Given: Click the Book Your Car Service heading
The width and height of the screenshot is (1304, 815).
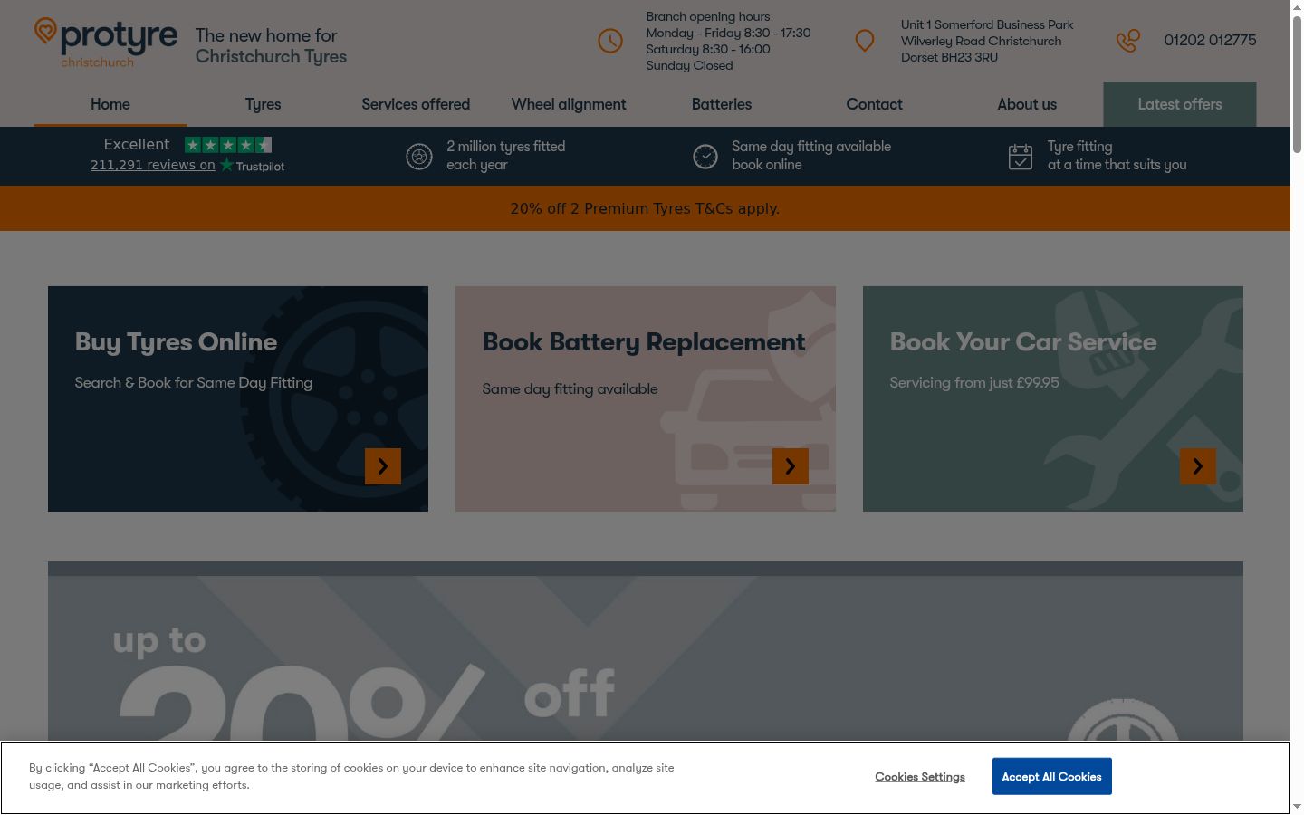Looking at the screenshot, I should point(1023,342).
